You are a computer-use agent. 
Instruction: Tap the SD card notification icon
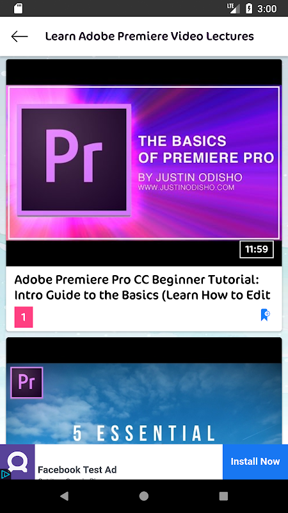point(19,8)
